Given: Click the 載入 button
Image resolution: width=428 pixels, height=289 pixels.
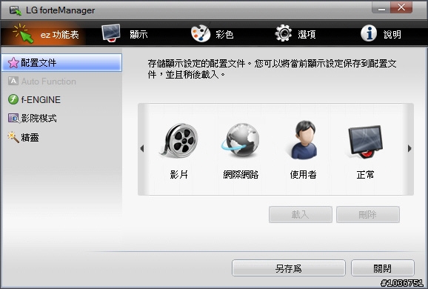Looking at the screenshot, I should point(301,214).
